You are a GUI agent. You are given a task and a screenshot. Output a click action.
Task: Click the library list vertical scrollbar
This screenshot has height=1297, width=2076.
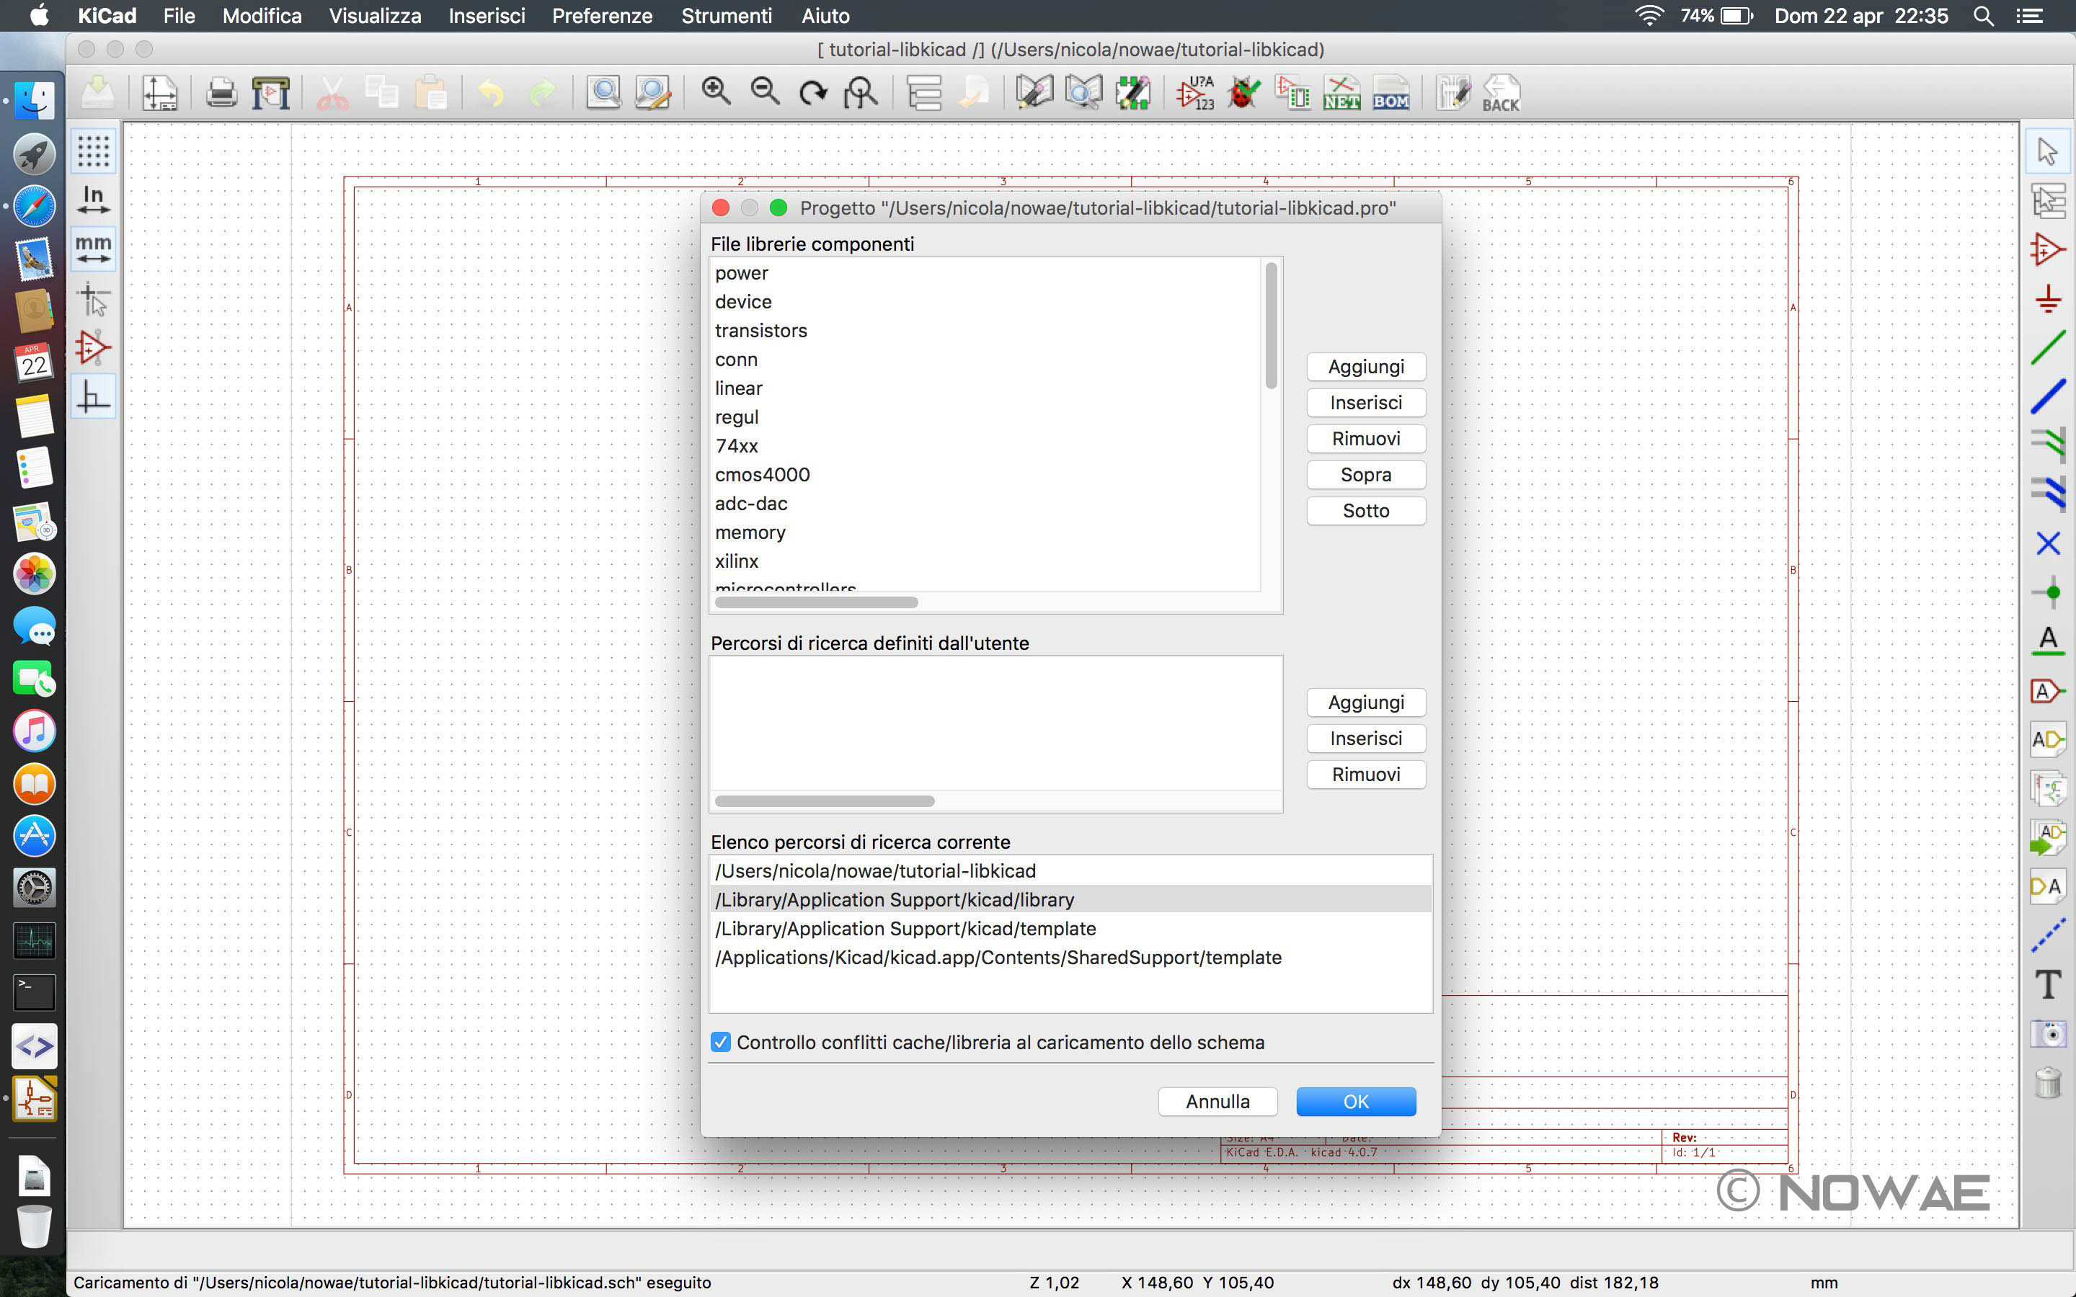pos(1272,326)
